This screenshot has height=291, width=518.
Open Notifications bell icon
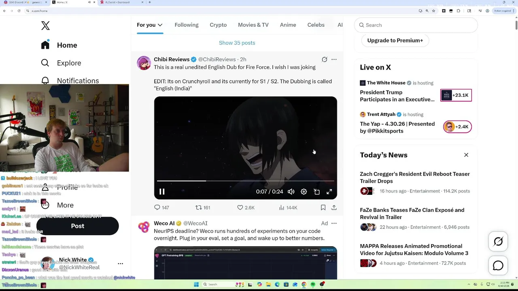click(45, 80)
